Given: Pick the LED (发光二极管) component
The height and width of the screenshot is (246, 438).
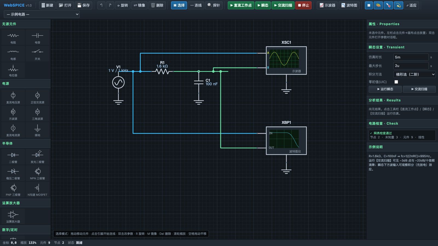Looking at the screenshot, I should (38, 157).
